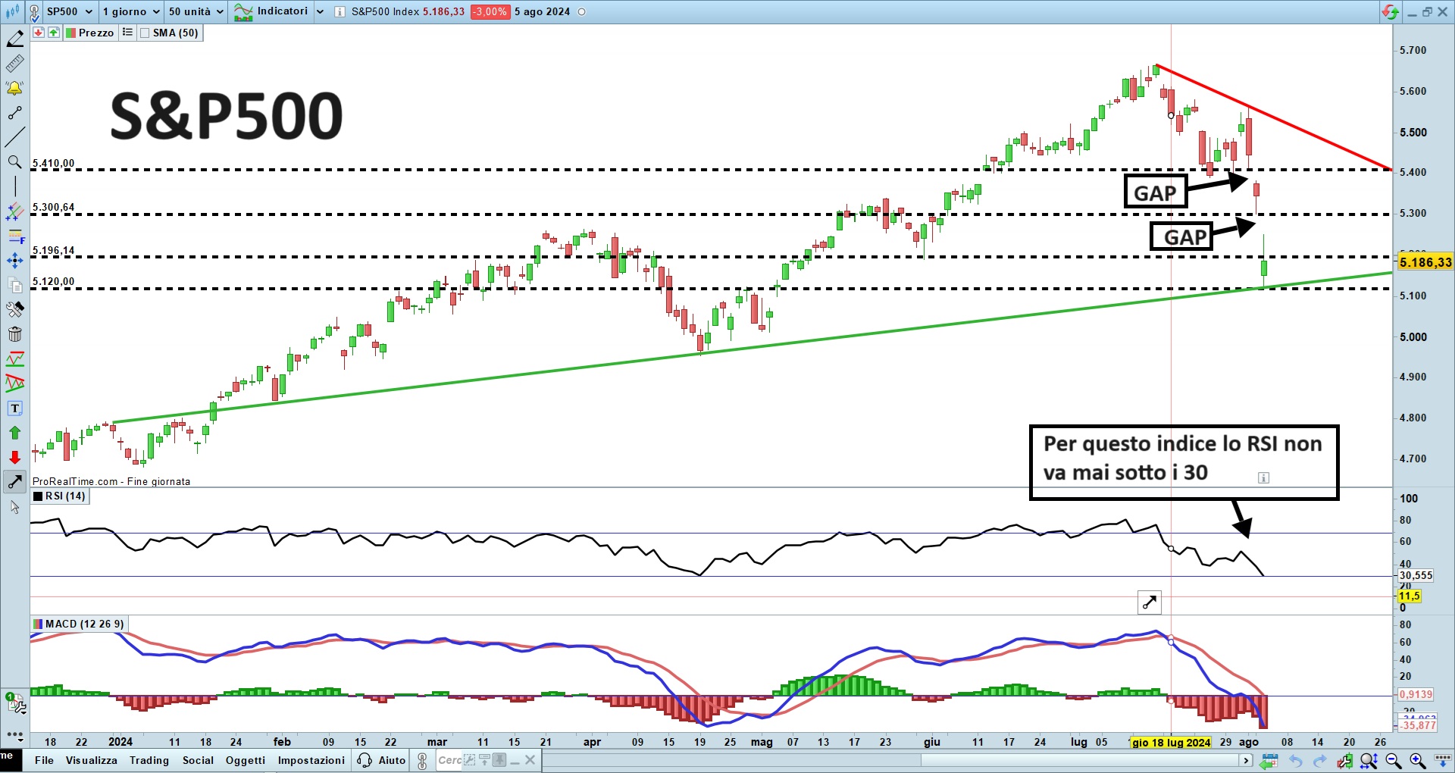
Task: Open the Impostazioni menu
Action: (x=311, y=760)
